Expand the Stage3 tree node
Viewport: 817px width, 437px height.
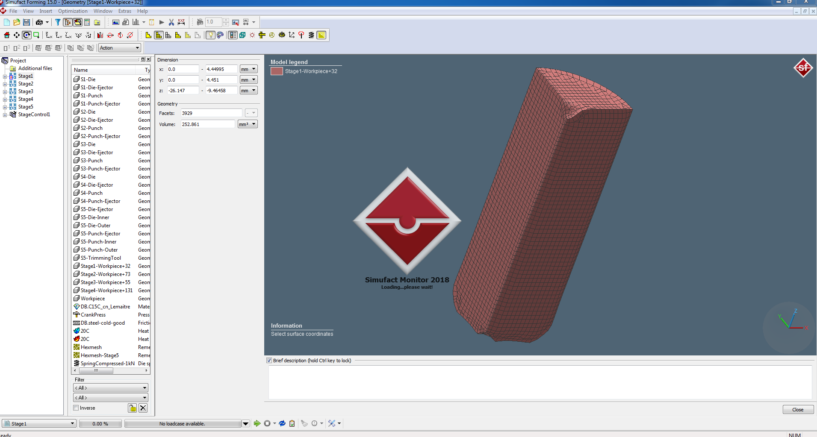[x=5, y=92]
